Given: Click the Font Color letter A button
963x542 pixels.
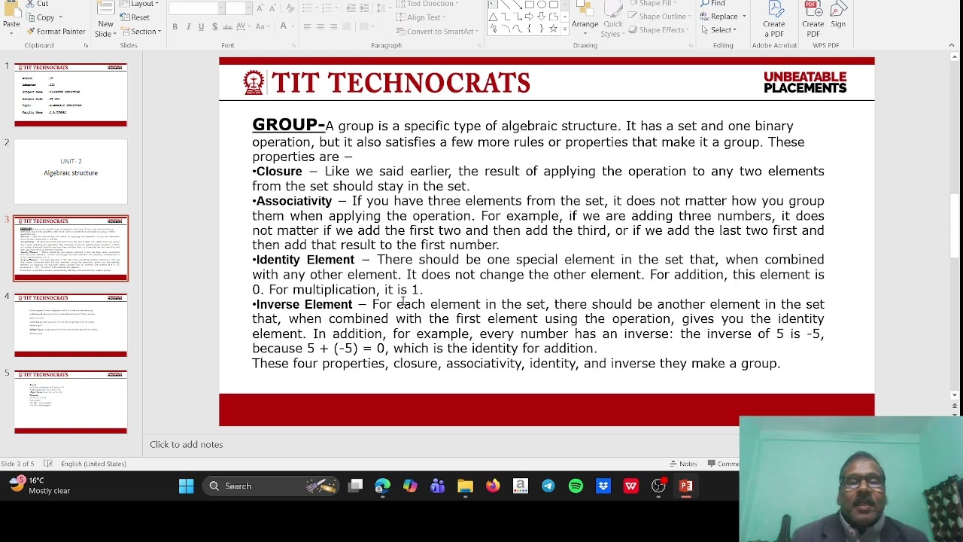Looking at the screenshot, I should 283,26.
